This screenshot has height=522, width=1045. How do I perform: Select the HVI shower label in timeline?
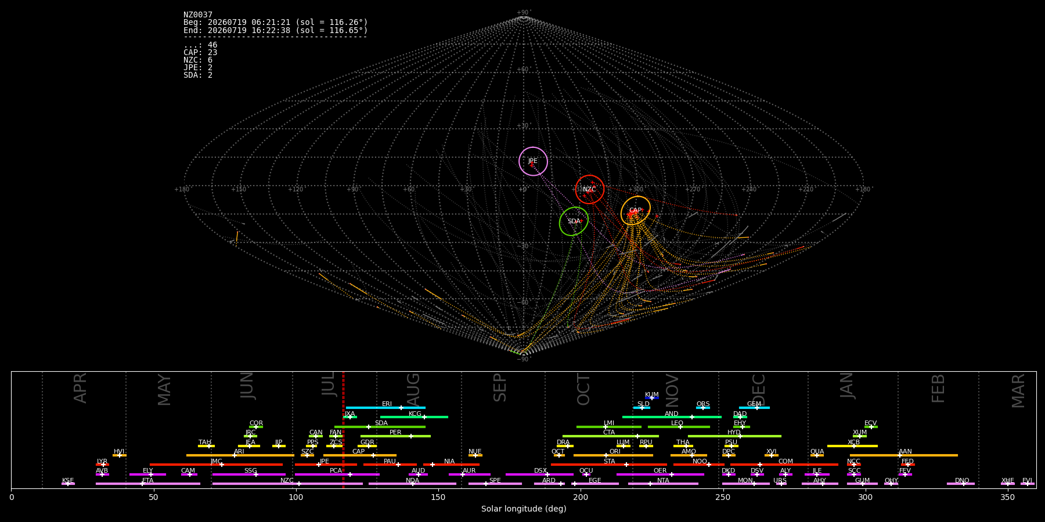coord(119,452)
